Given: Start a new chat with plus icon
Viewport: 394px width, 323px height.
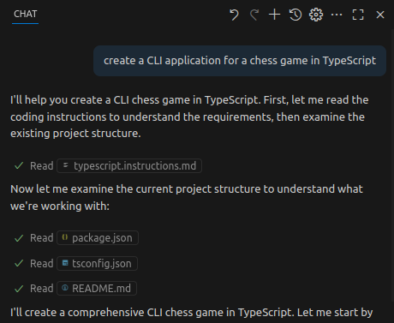Looking at the screenshot, I should click(x=275, y=15).
